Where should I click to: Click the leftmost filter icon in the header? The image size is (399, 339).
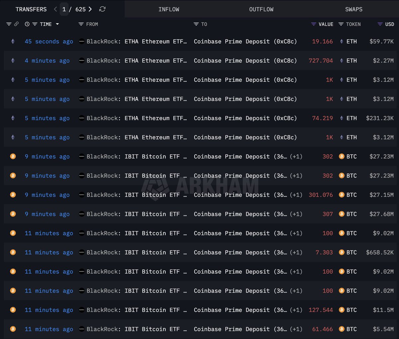click(x=8, y=24)
